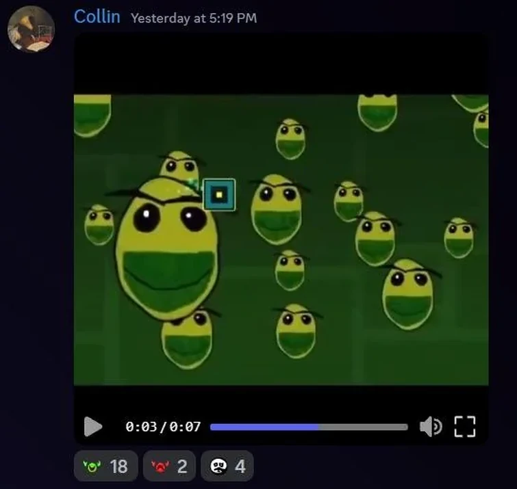Click the Collin username
Viewport: 517px width, 489px height.
pyautogui.click(x=97, y=16)
